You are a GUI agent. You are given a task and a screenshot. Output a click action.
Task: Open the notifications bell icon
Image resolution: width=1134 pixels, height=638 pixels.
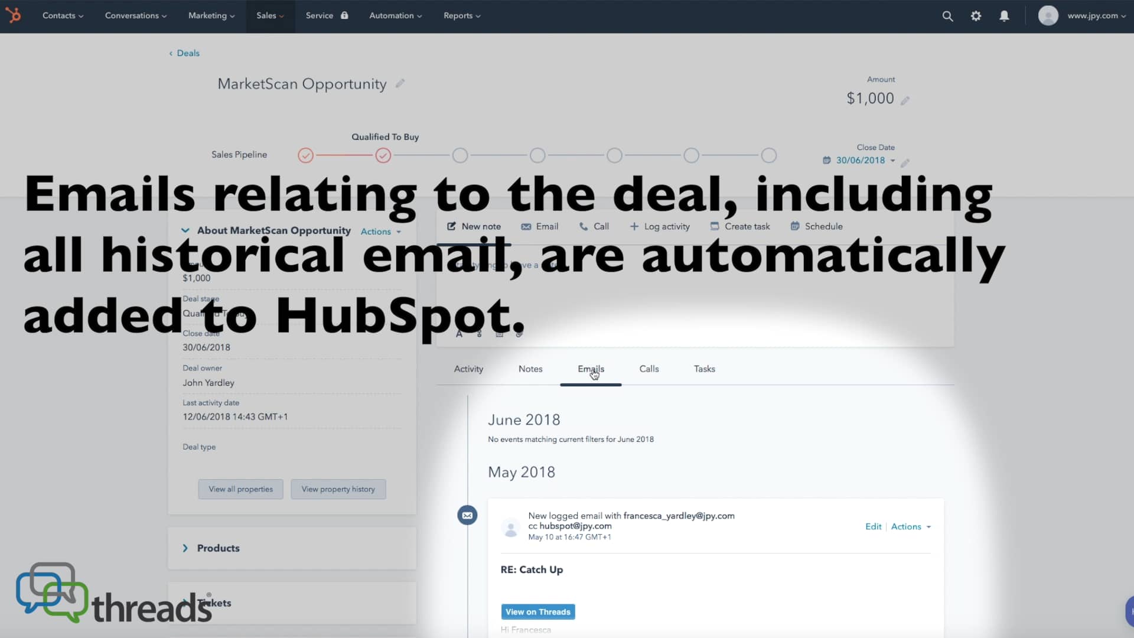click(1004, 16)
